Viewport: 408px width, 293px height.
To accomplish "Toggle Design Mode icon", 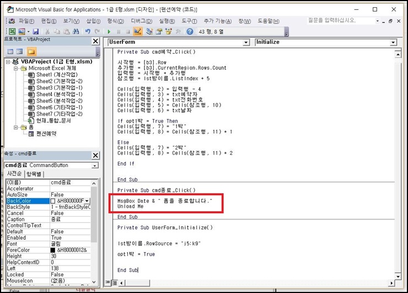I will [x=137, y=31].
